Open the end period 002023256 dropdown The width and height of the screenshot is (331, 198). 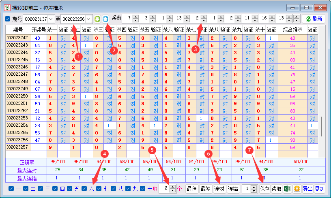(89, 19)
